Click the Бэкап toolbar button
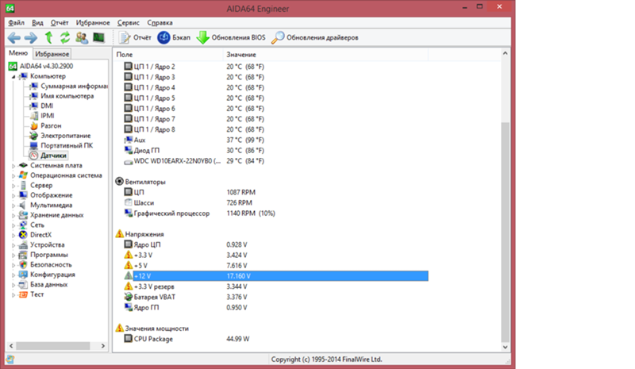The image size is (635, 369). click(x=174, y=37)
